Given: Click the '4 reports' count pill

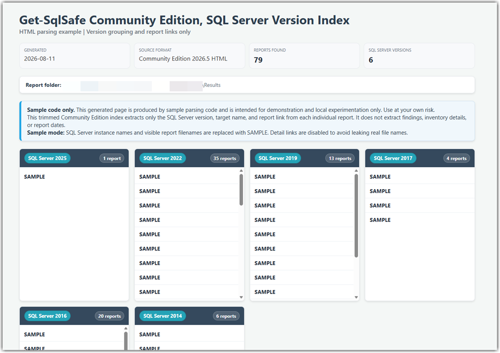Looking at the screenshot, I should tap(456, 158).
